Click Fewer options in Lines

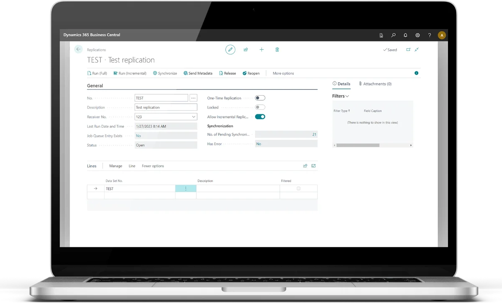[153, 166]
